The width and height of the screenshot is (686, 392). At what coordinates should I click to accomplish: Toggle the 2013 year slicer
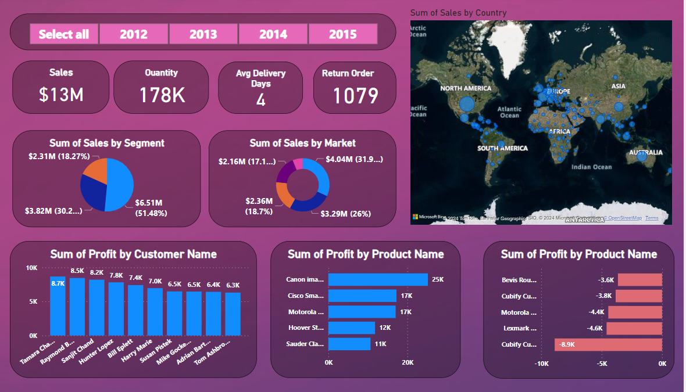[203, 34]
